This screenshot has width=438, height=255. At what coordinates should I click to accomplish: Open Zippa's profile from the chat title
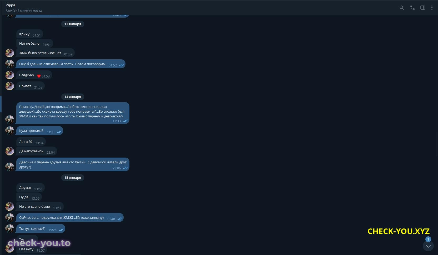pyautogui.click(x=11, y=5)
